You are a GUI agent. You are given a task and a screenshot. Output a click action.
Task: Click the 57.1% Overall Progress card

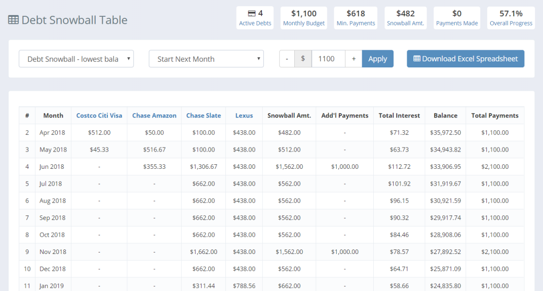(511, 18)
